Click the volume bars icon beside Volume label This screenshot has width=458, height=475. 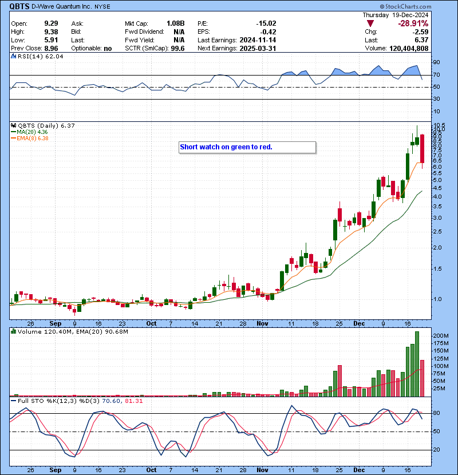coord(13,331)
